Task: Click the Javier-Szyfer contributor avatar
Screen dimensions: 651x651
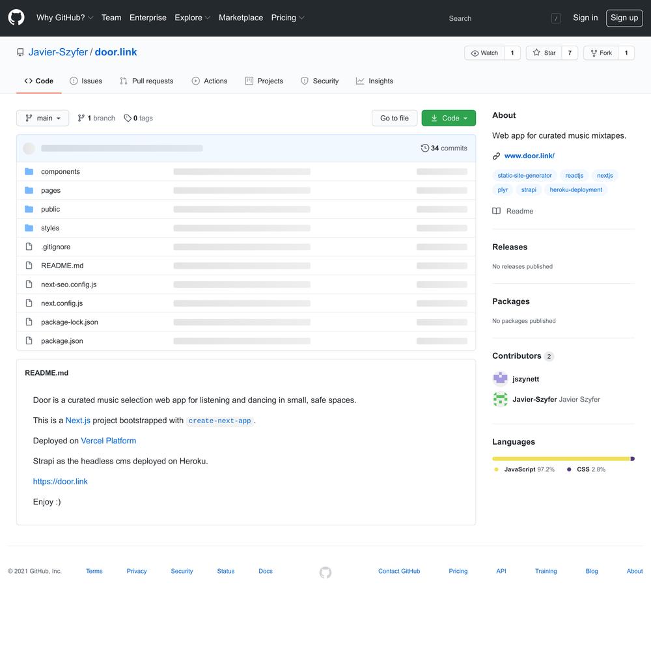Action: (x=500, y=399)
